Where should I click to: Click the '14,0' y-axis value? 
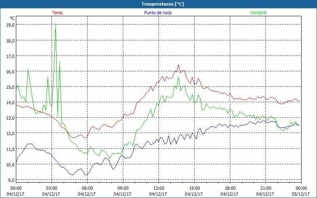[x=10, y=103]
